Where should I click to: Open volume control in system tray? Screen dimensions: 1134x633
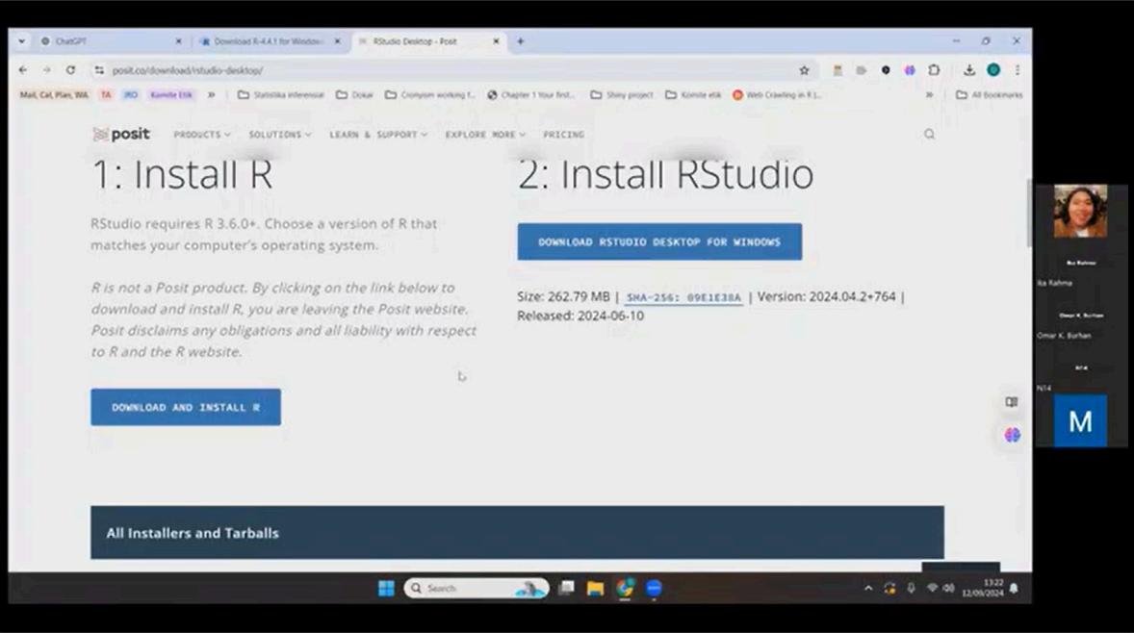pyautogui.click(x=949, y=588)
